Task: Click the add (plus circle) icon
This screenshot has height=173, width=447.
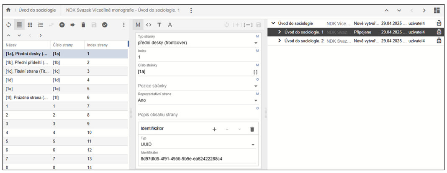Action: (x=62, y=25)
